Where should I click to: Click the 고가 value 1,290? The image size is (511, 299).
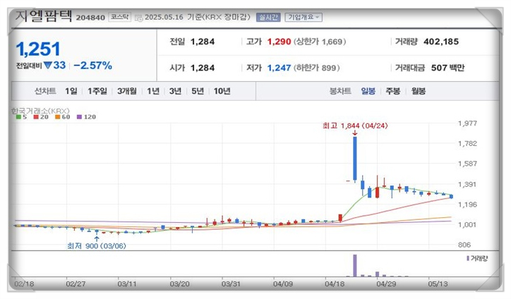(279, 42)
